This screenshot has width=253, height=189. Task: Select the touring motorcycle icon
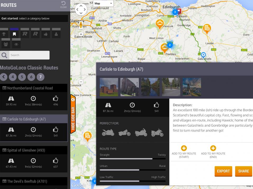(x=141, y=132)
